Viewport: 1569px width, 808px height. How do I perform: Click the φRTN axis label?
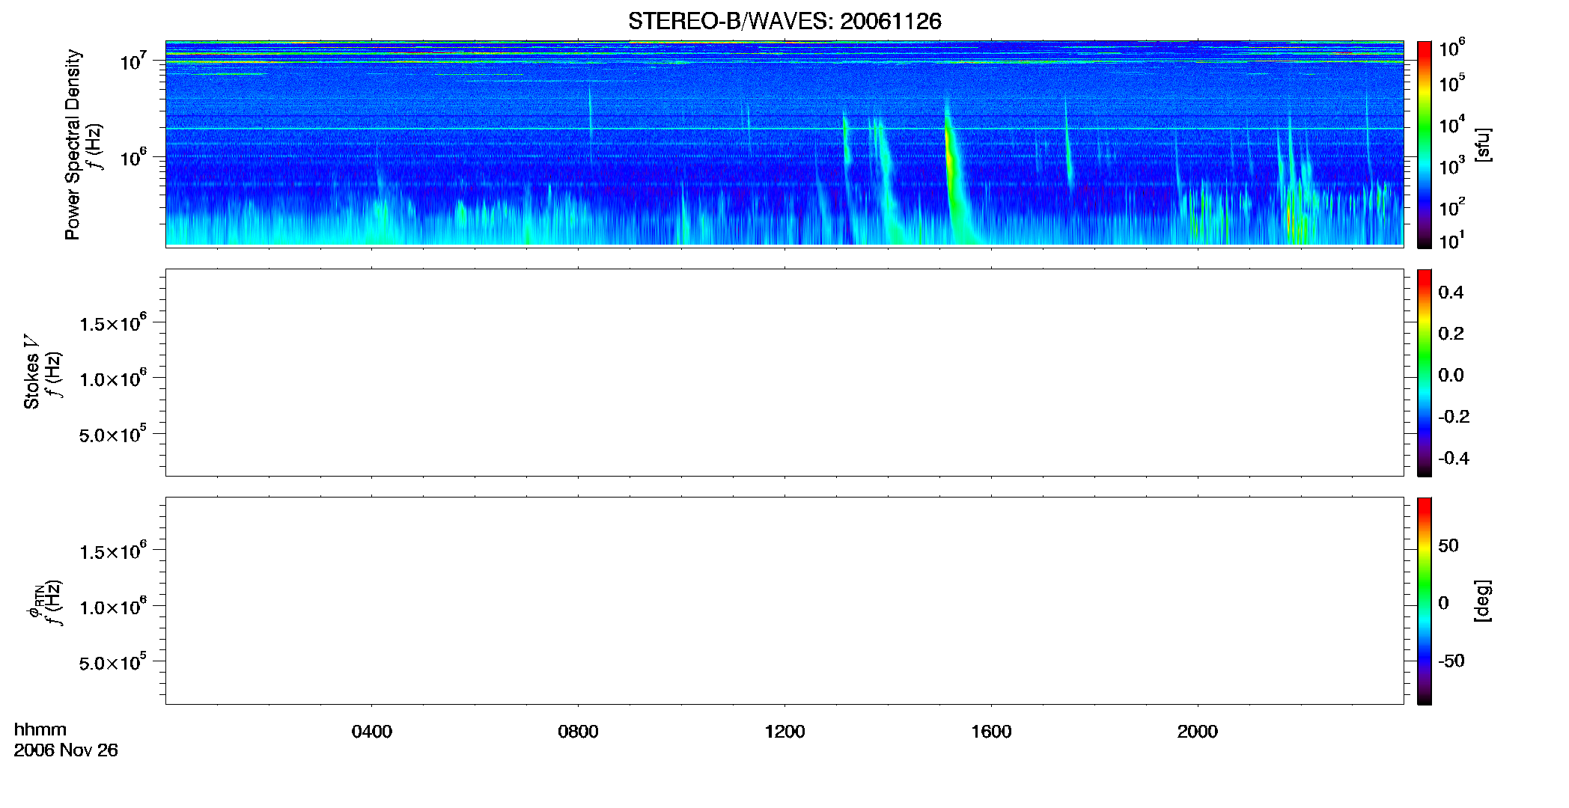[34, 602]
